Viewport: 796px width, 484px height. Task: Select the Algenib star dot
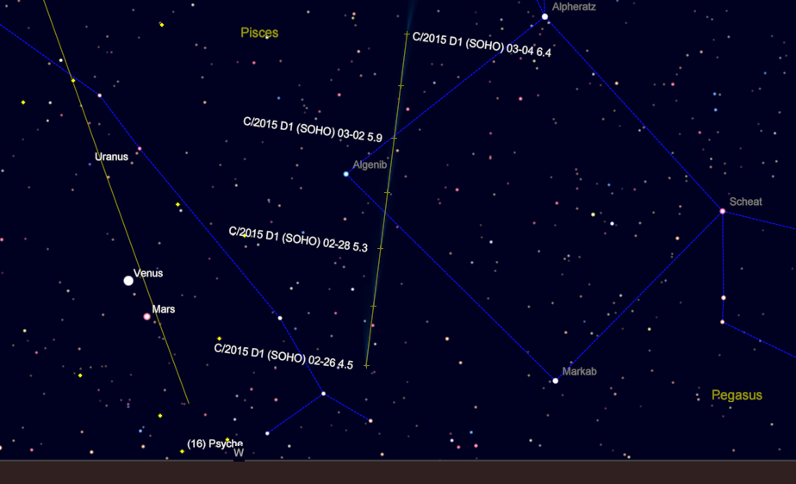coord(346,174)
